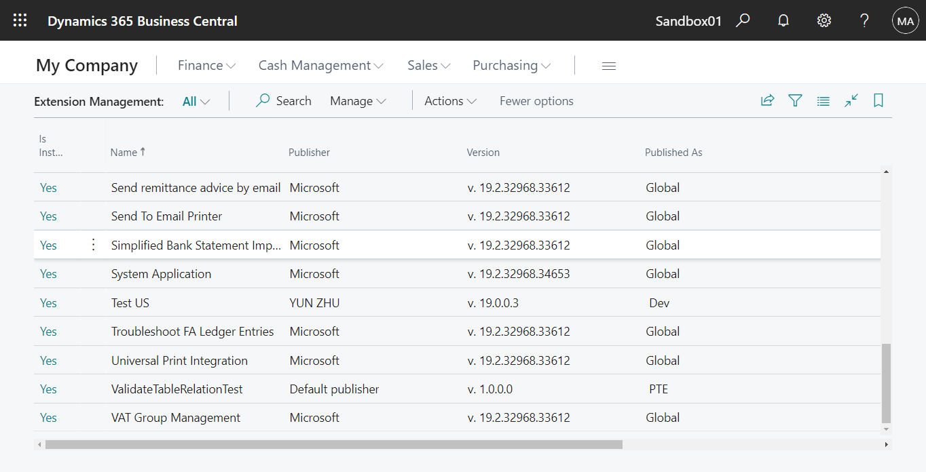This screenshot has height=472, width=926.
Task: Open the Manage menu
Action: [x=358, y=100]
